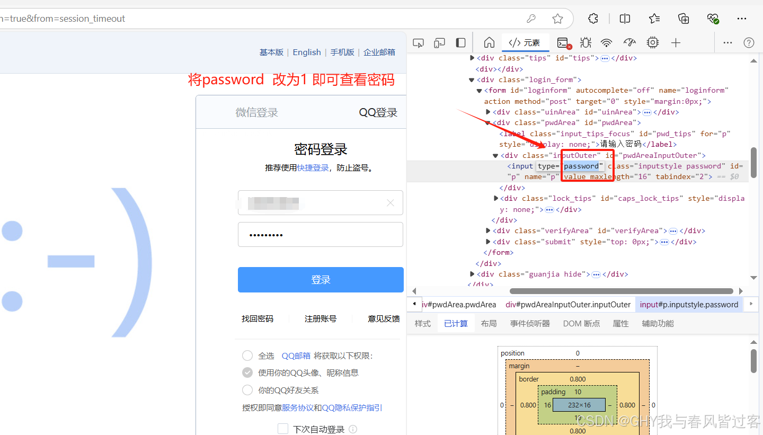Open the 布局 layout tab

(x=489, y=323)
